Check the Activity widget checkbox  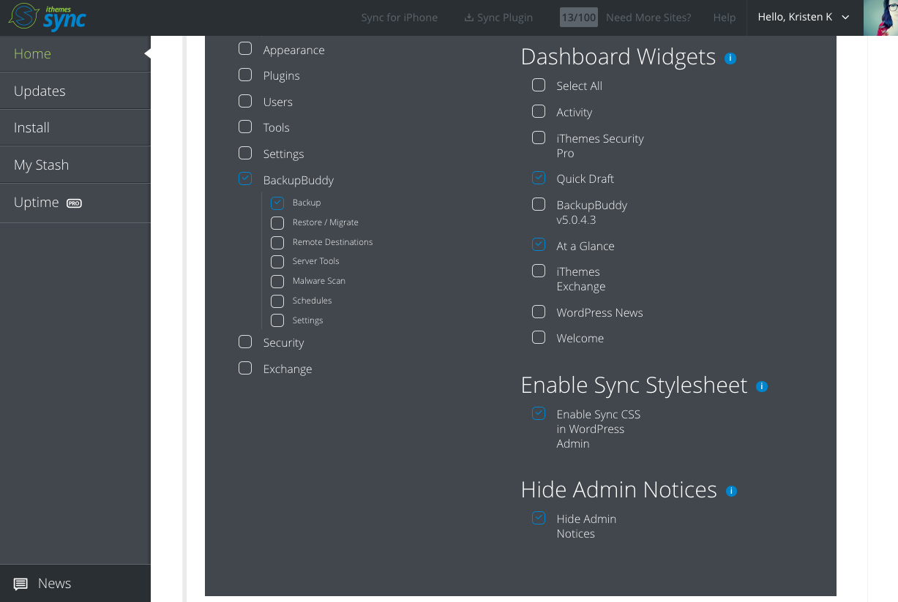coord(539,111)
